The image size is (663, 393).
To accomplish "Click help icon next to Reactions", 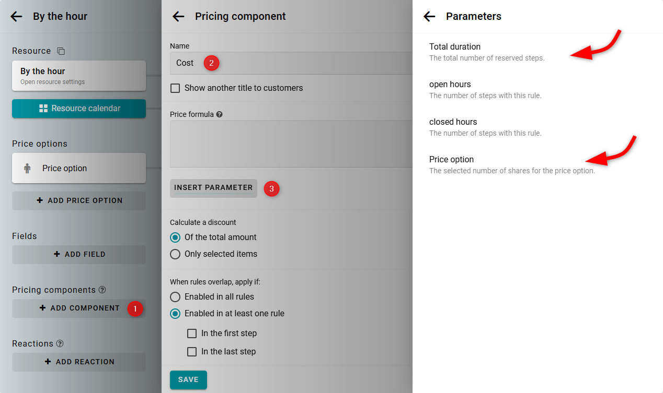I will tap(60, 343).
